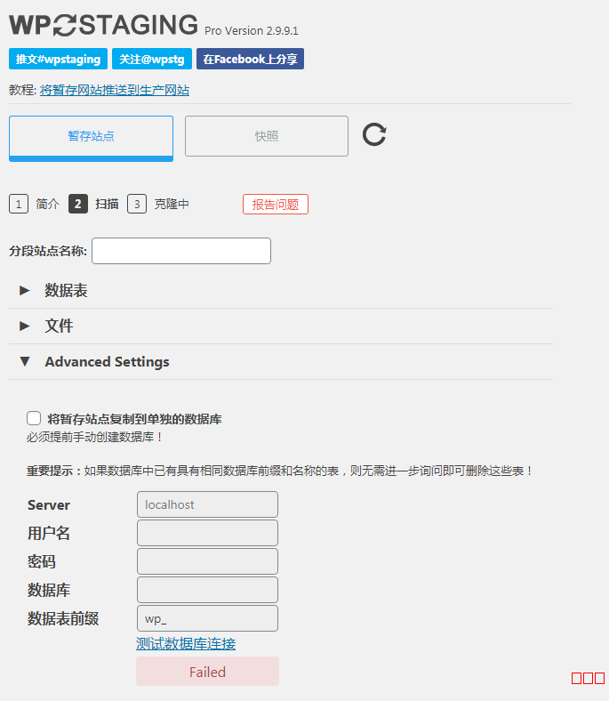The width and height of the screenshot is (609, 701).
Task: Click the 推文#wpstaging button
Action: tap(58, 59)
